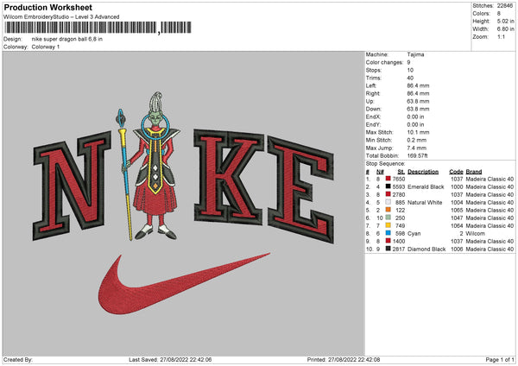Click the 'Stops:' label

pyautogui.click(x=374, y=70)
